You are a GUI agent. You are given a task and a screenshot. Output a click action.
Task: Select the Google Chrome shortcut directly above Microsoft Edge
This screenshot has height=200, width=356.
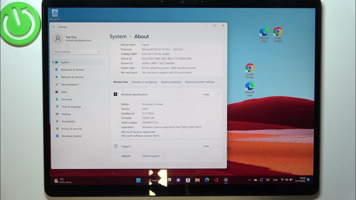click(250, 71)
